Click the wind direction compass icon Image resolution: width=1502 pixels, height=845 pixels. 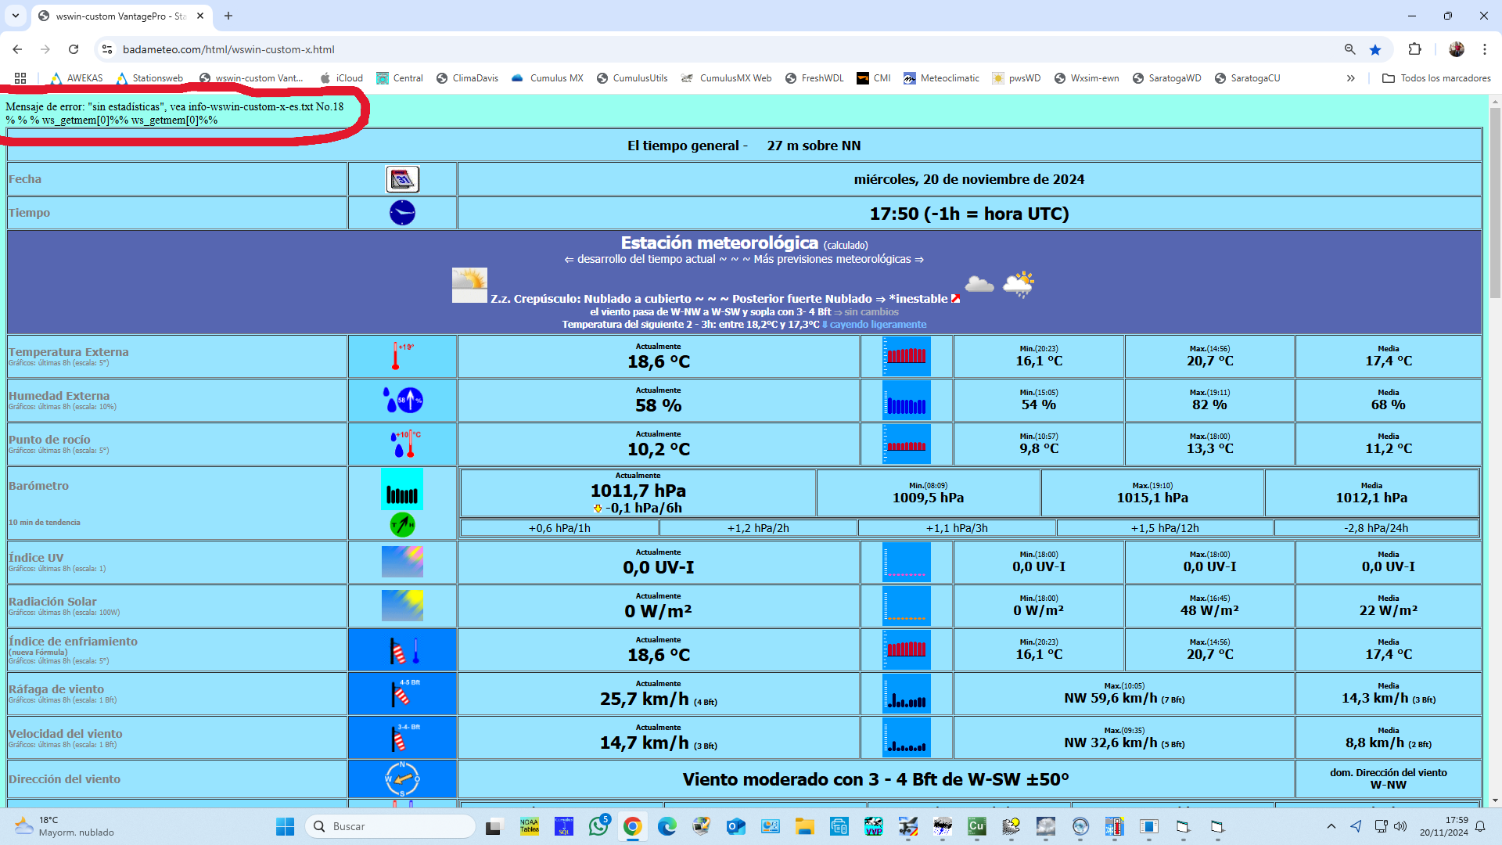pos(402,779)
